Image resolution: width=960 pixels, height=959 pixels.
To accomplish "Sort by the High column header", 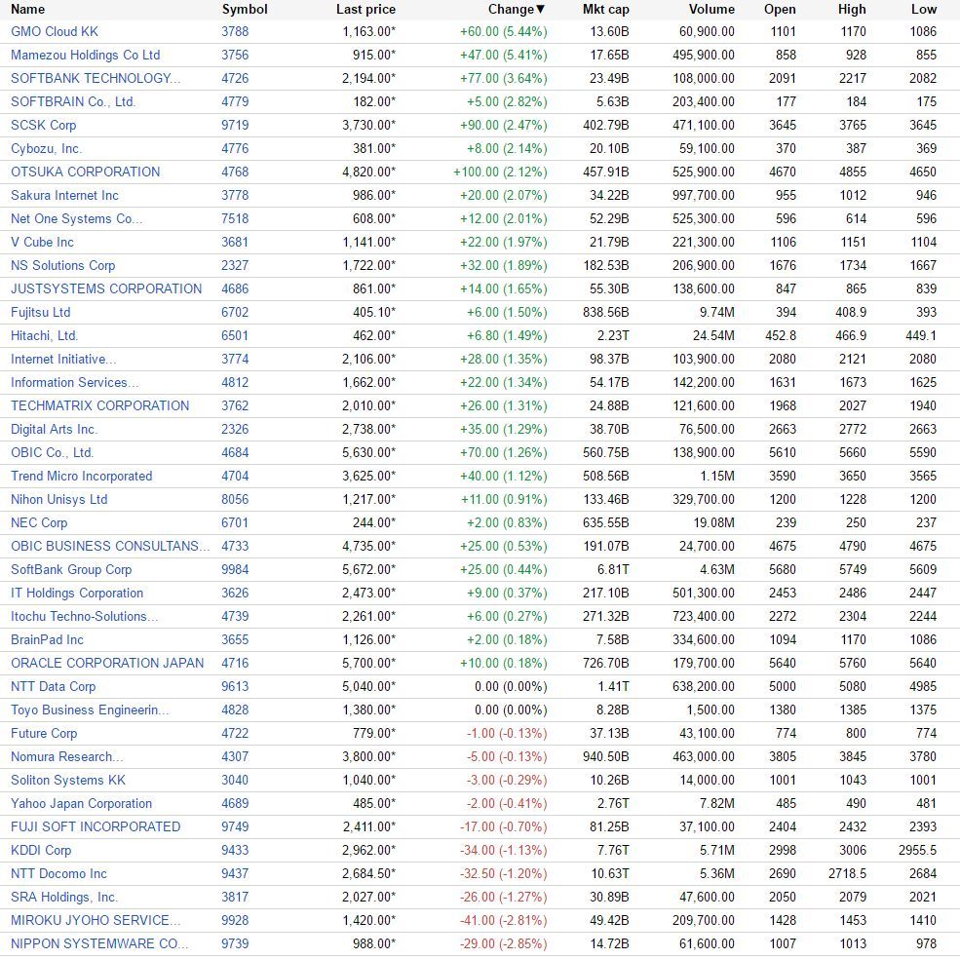I will (x=852, y=9).
